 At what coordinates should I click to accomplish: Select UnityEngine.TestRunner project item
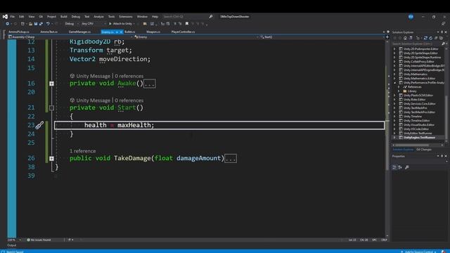[x=419, y=138]
